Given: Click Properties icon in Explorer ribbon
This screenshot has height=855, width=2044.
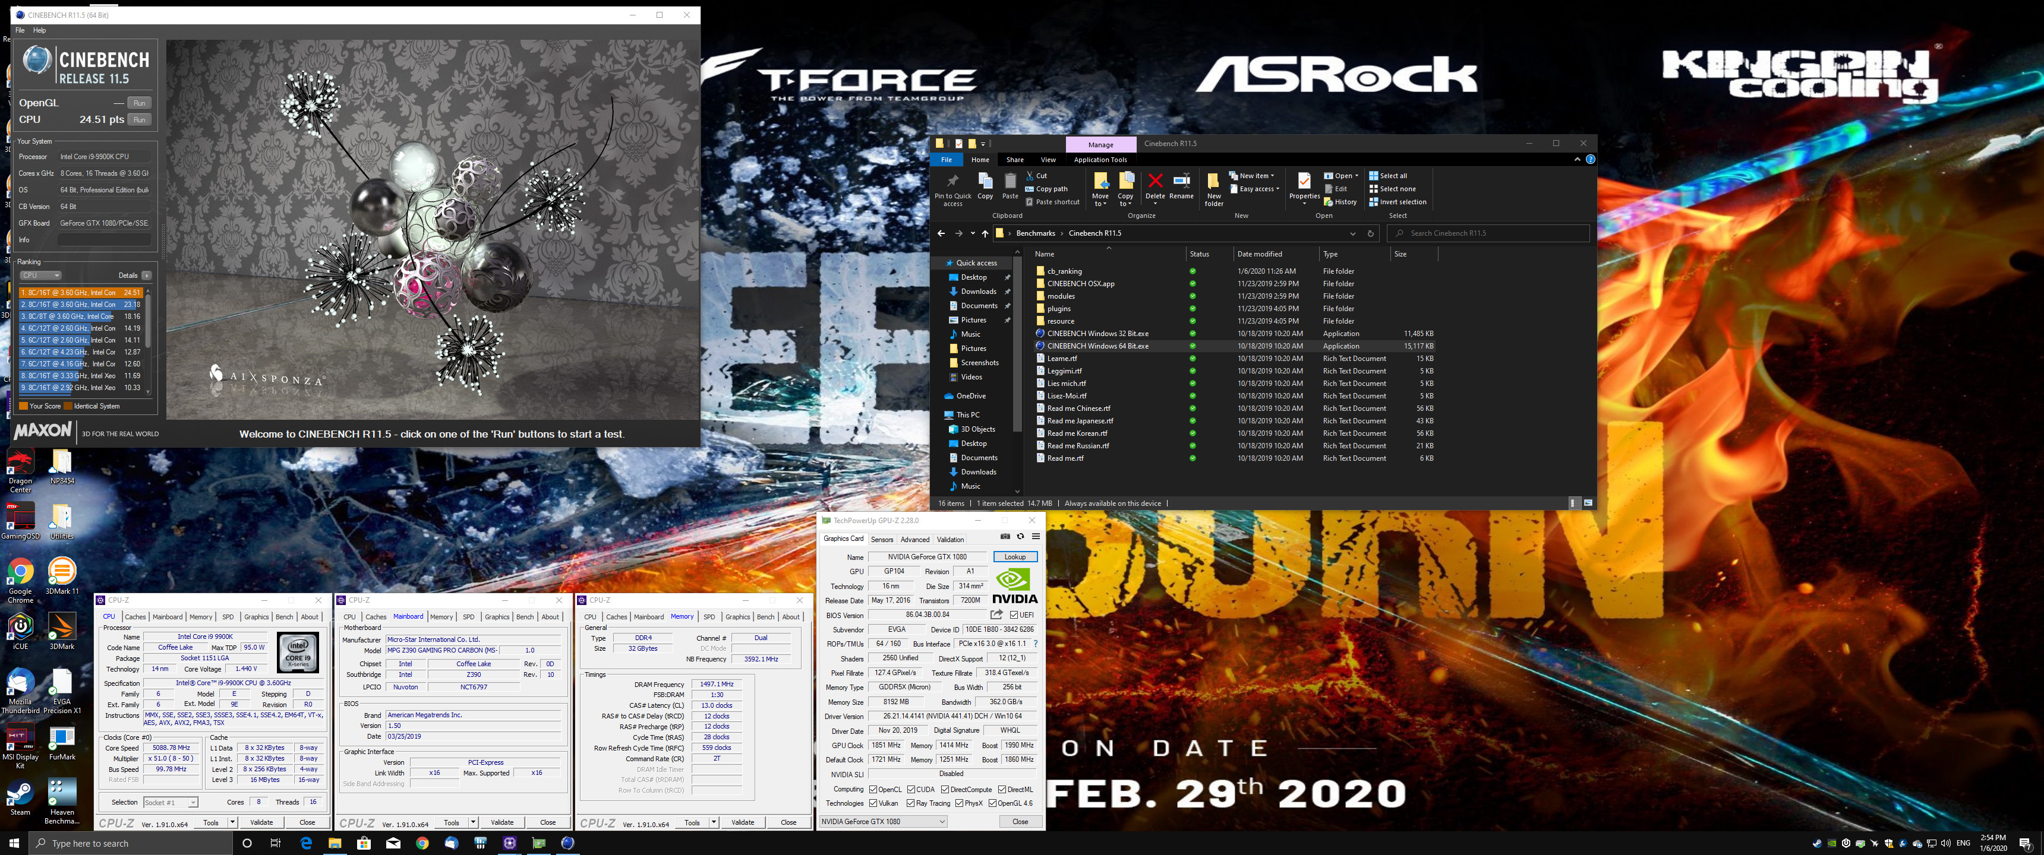Looking at the screenshot, I should tap(1304, 181).
